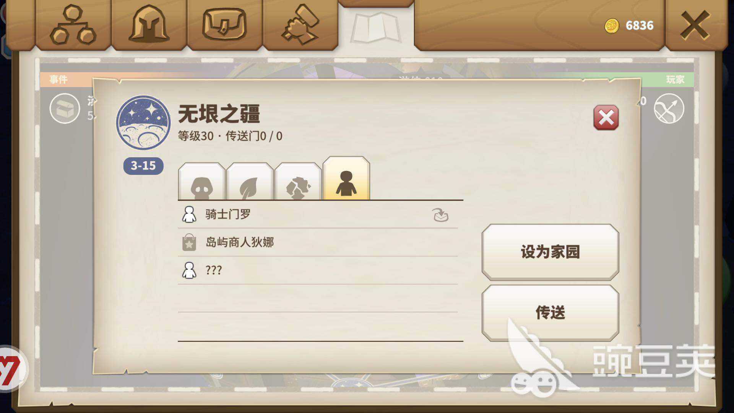Click the treasure chest events icon

[x=65, y=108]
